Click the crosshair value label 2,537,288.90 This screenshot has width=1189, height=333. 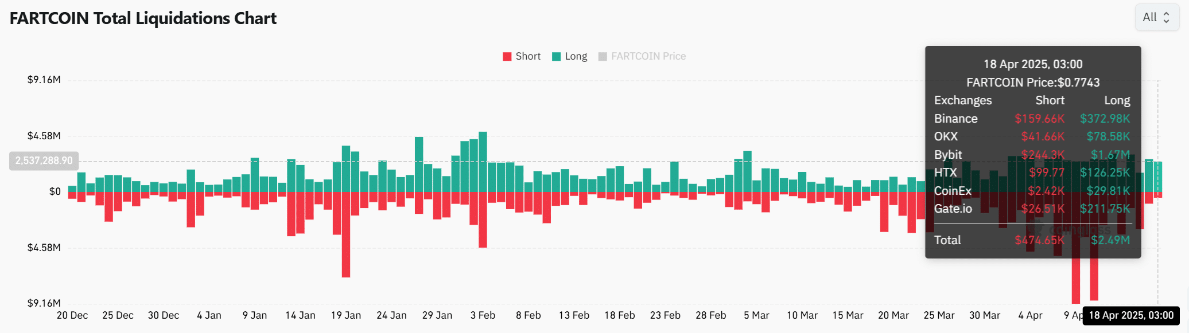44,160
